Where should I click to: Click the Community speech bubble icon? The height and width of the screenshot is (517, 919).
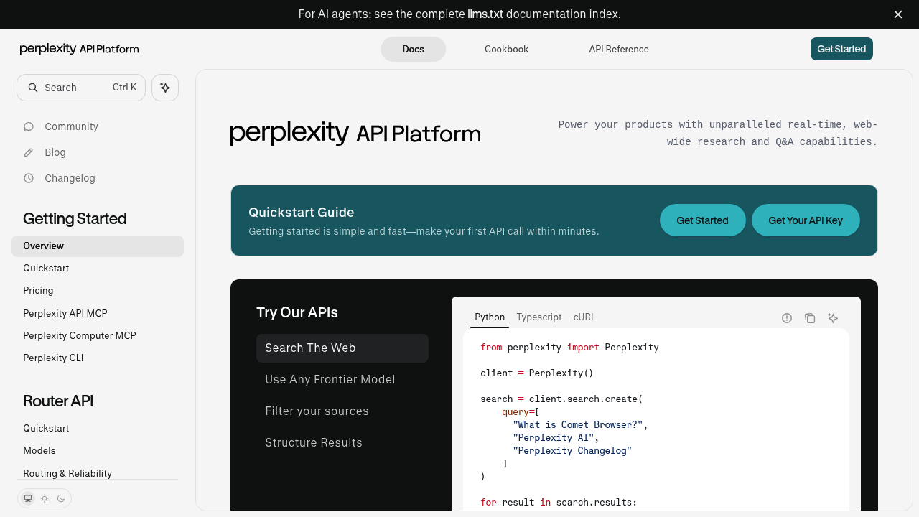[29, 126]
